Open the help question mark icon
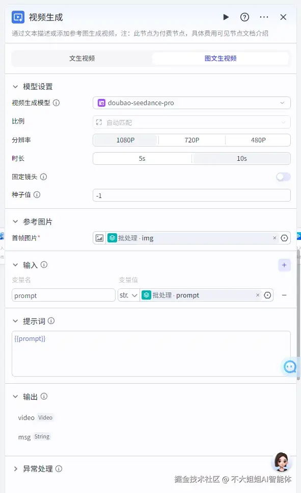Viewport: 301px width, 493px height. tap(244, 17)
